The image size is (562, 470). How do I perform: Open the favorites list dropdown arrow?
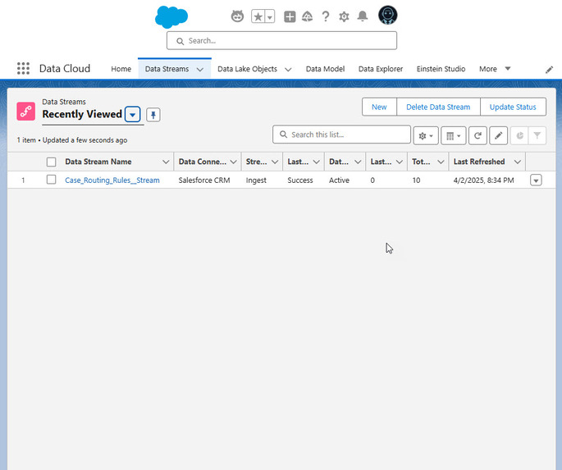[270, 16]
